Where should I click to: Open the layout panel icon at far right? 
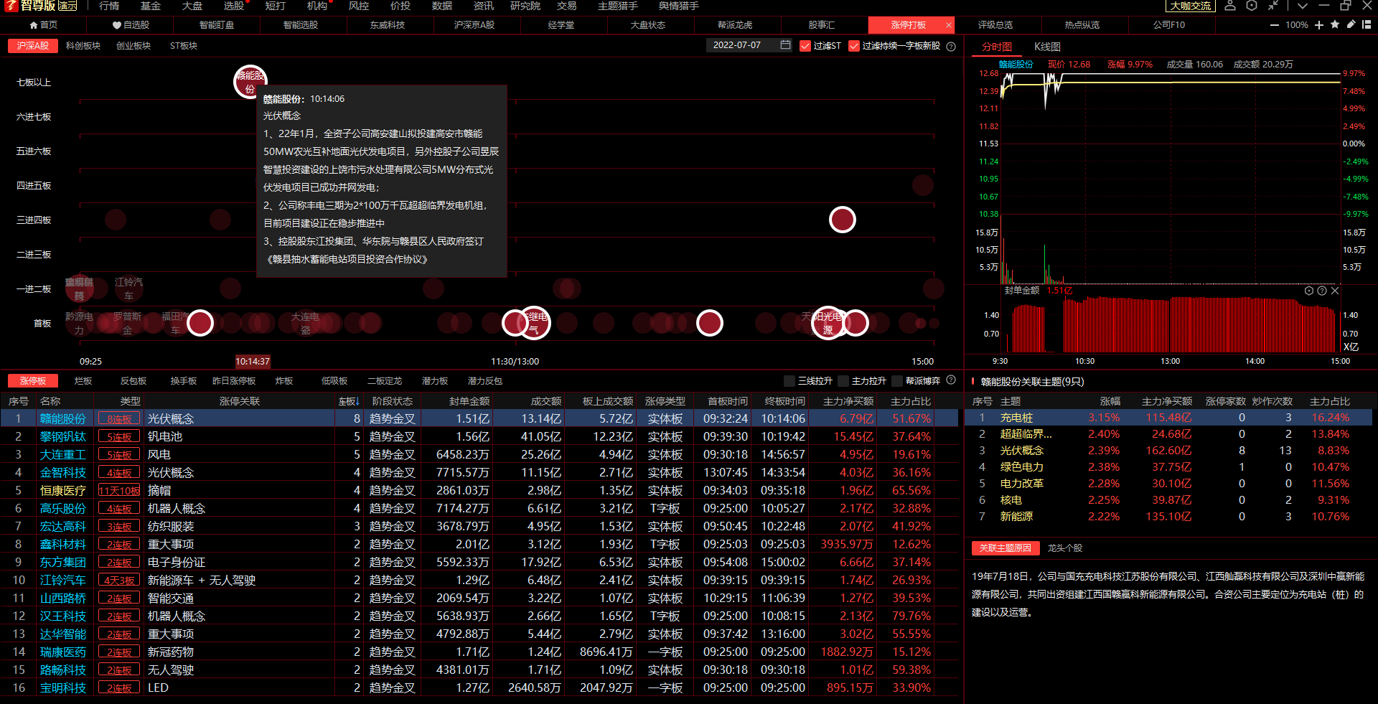pos(1367,24)
